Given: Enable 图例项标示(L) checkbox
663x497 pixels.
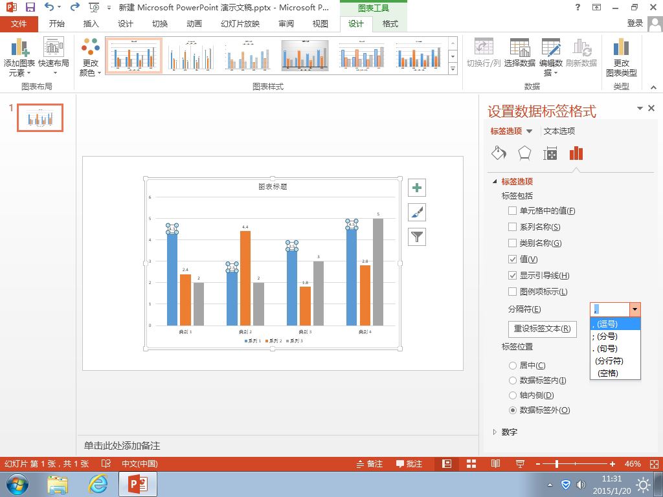Looking at the screenshot, I should point(513,292).
